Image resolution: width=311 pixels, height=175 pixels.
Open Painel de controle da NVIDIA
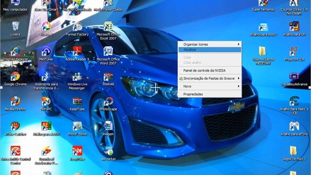tap(209, 70)
